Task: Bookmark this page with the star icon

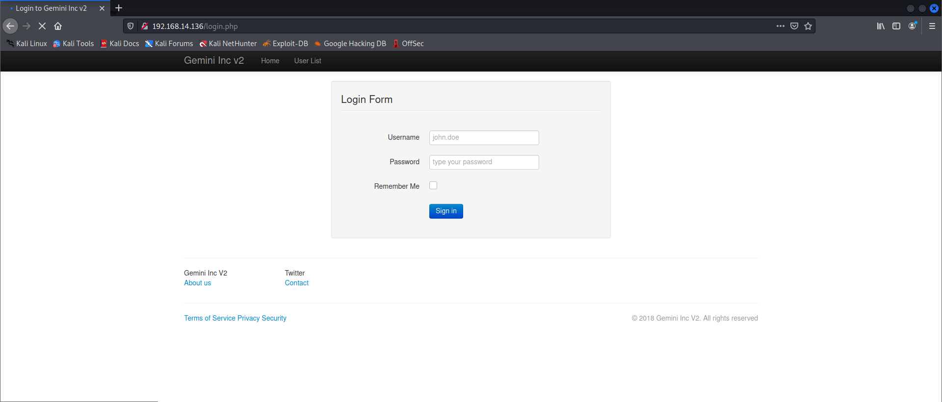Action: [808, 26]
